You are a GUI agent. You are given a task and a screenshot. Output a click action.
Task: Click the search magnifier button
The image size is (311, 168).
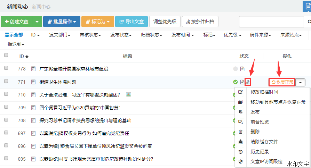(308, 22)
